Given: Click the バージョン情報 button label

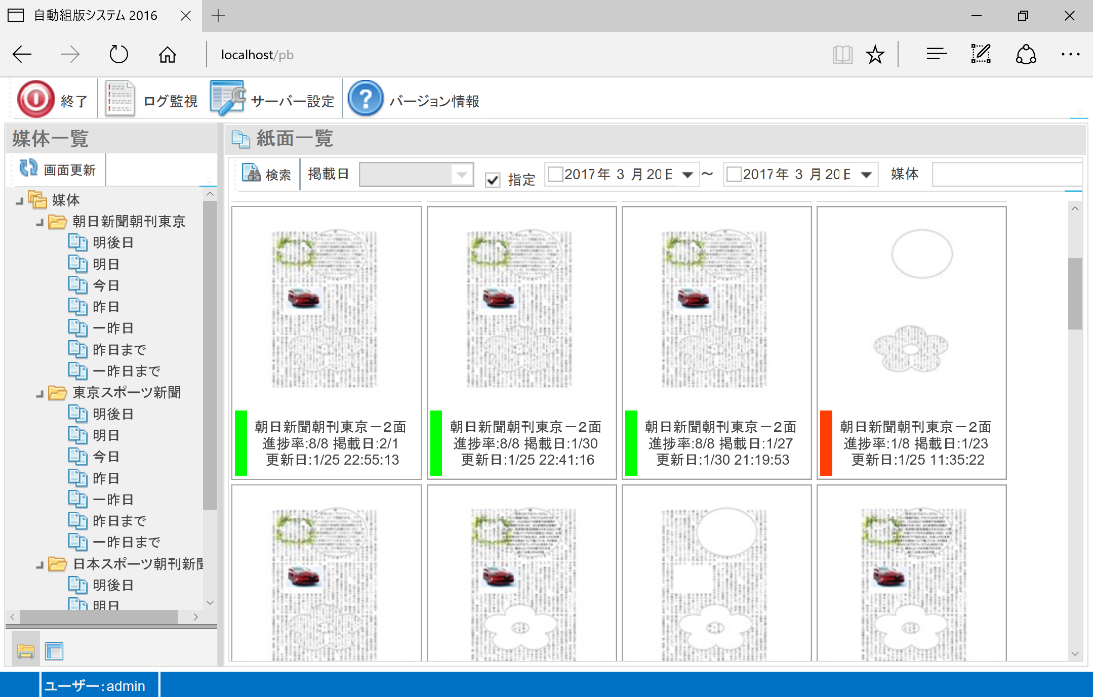Looking at the screenshot, I should click(434, 101).
